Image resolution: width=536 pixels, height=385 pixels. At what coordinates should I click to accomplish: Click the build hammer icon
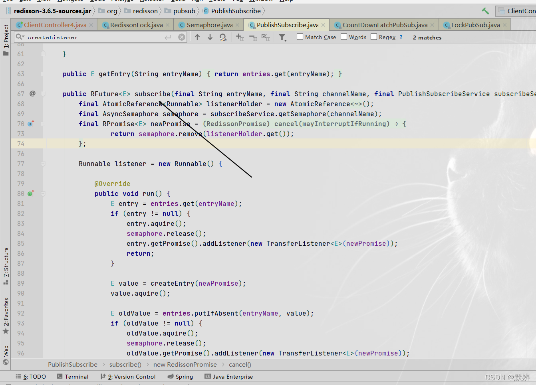pos(485,11)
